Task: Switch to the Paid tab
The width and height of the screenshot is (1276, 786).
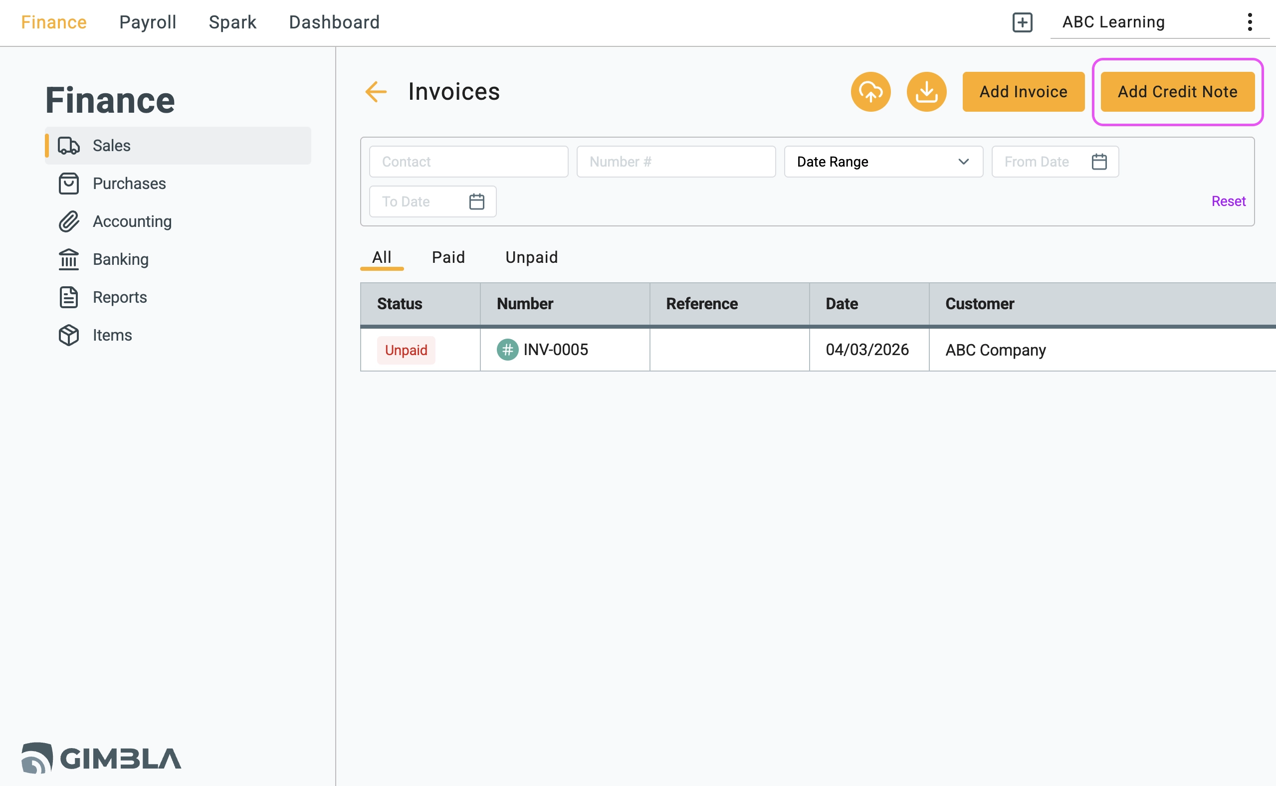Action: coord(447,257)
